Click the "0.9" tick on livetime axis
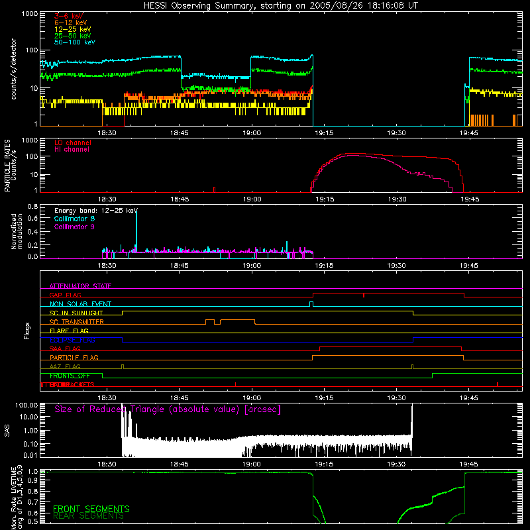Screen dimensions: 530x530 (x=33, y=481)
